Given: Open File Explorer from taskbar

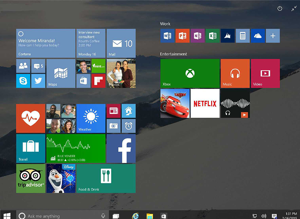Looking at the screenshot, I should pyautogui.click(x=150, y=216).
